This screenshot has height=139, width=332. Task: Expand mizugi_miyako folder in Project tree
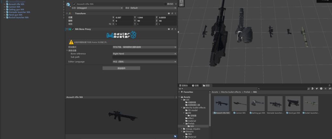pyautogui.click(x=182, y=129)
